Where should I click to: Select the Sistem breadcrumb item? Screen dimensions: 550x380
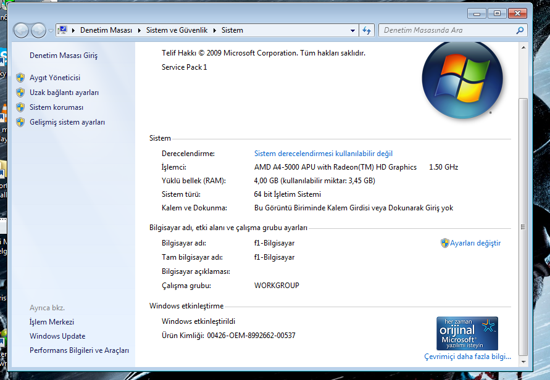click(x=232, y=30)
